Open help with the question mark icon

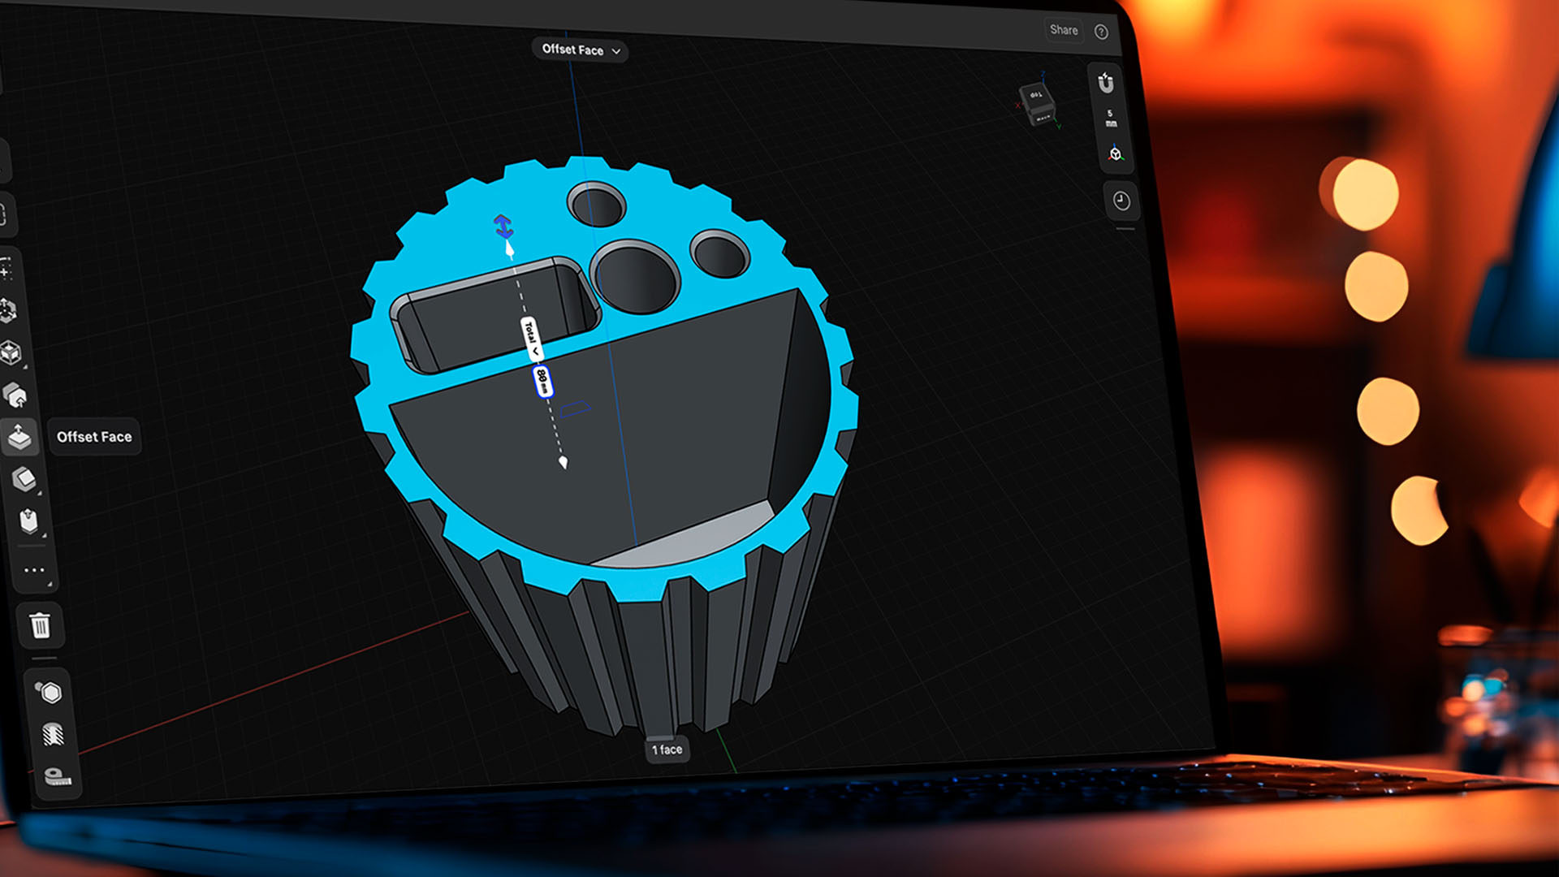(1101, 32)
